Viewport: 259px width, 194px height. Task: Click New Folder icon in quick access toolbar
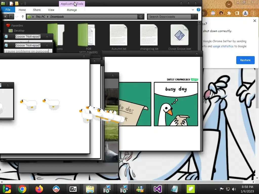(17, 4)
